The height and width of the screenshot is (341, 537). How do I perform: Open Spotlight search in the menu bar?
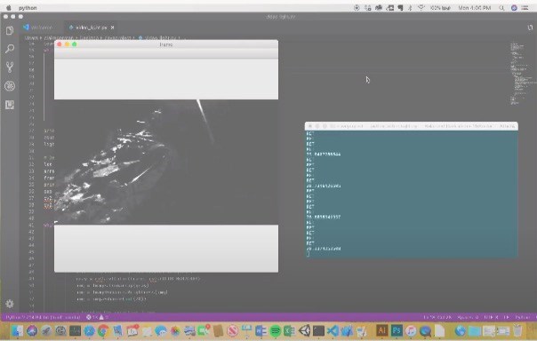coord(501,8)
